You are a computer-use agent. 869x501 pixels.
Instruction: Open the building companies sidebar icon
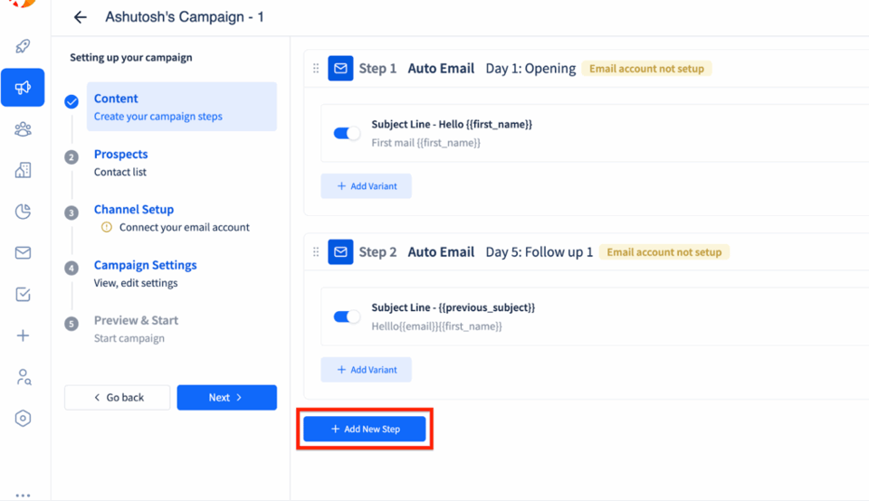(x=23, y=170)
